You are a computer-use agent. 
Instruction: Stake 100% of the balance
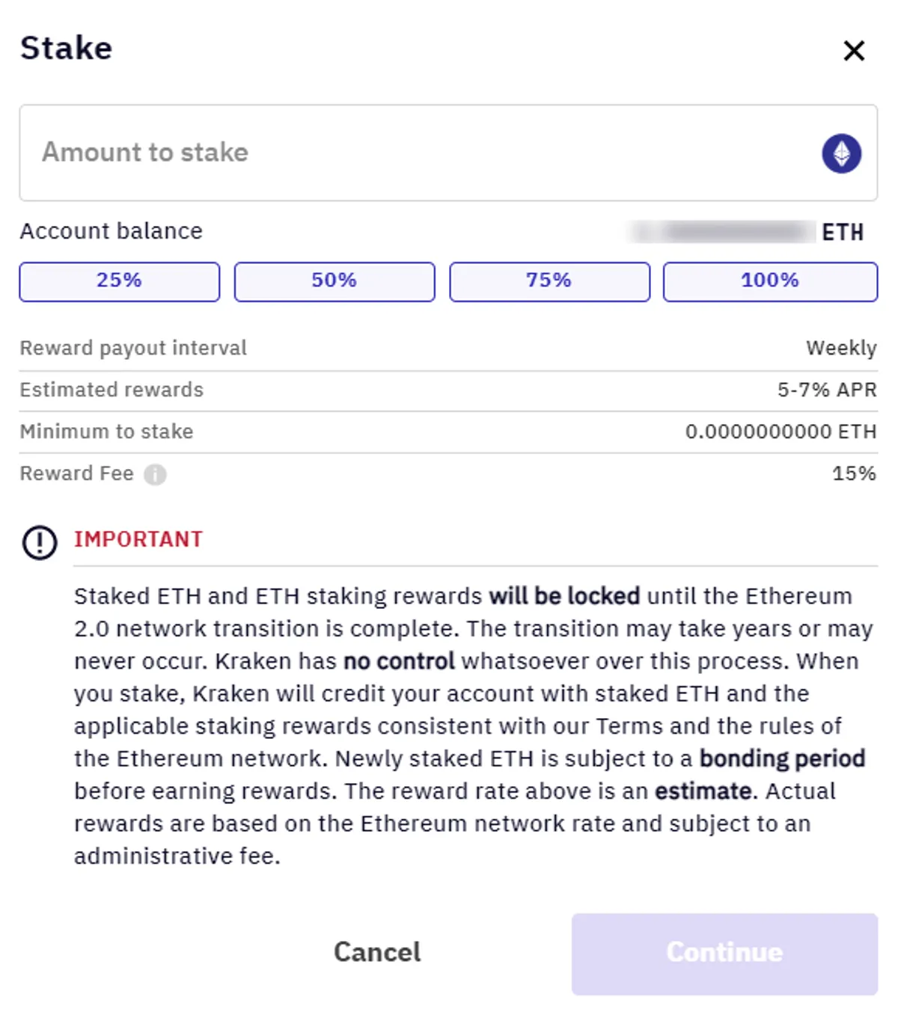pos(770,281)
